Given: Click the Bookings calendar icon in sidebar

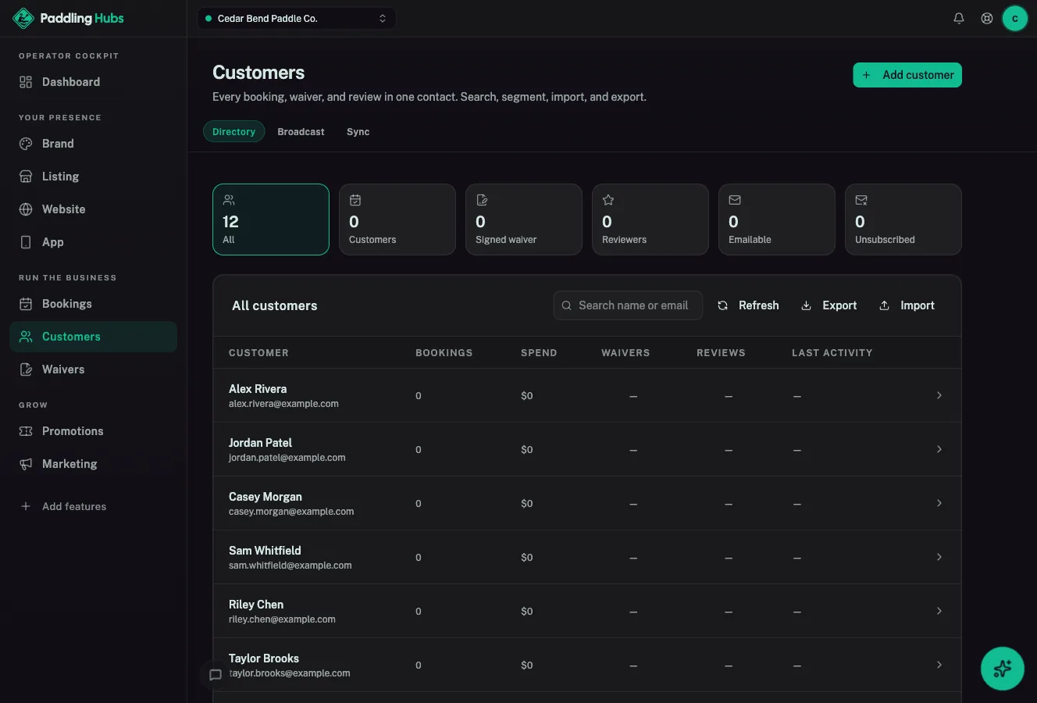Looking at the screenshot, I should click(26, 304).
